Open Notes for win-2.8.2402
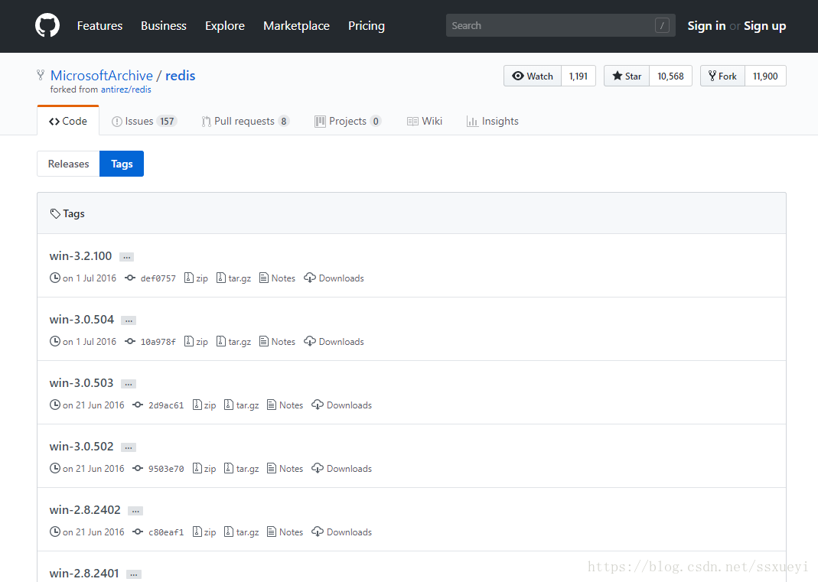 coord(285,532)
